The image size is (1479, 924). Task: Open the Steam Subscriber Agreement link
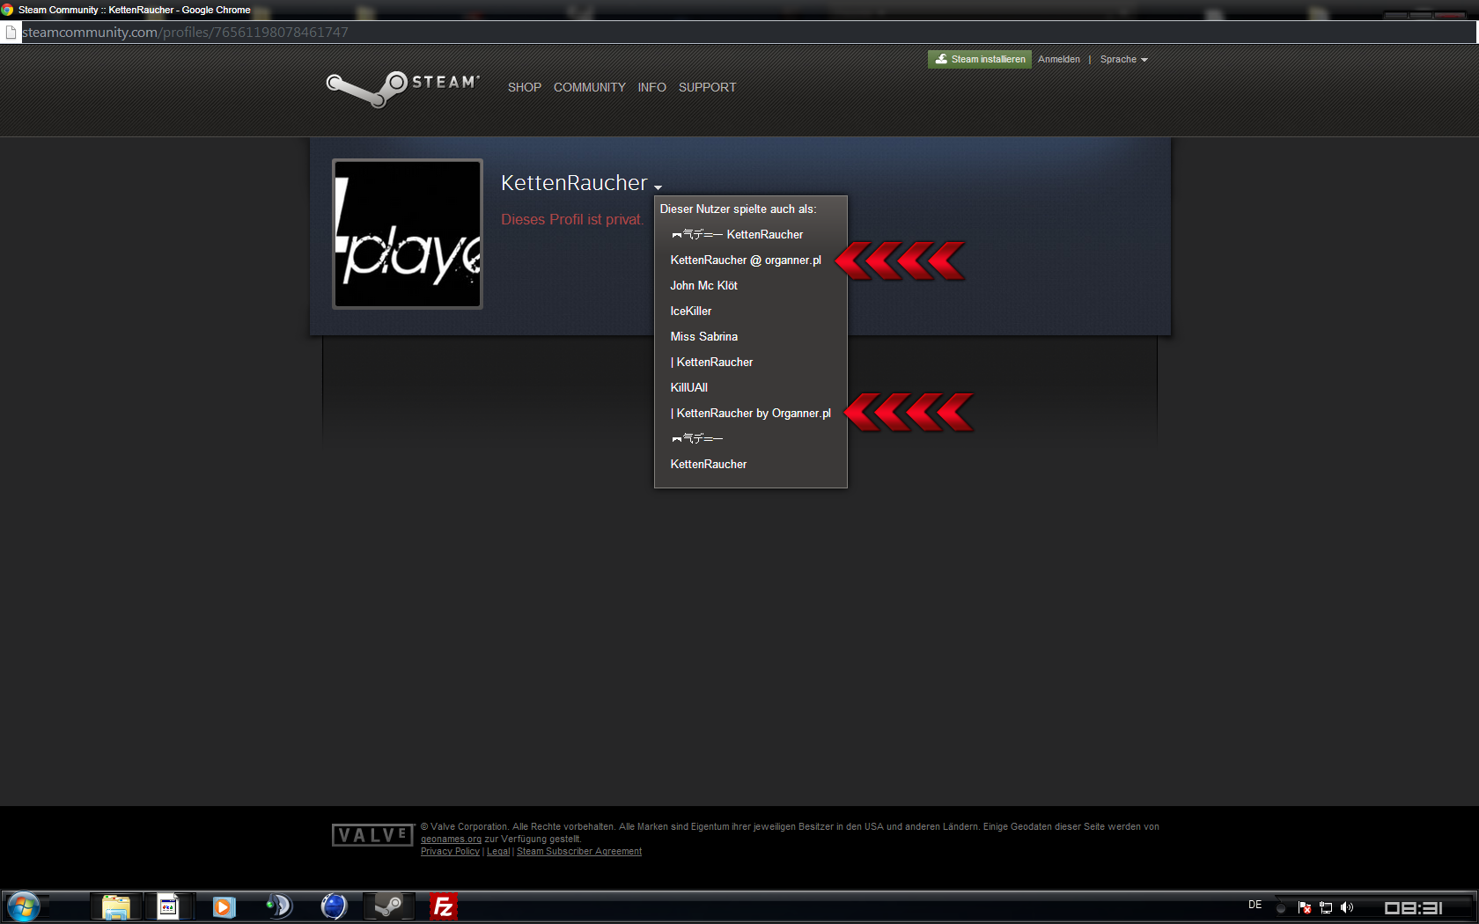(x=579, y=851)
